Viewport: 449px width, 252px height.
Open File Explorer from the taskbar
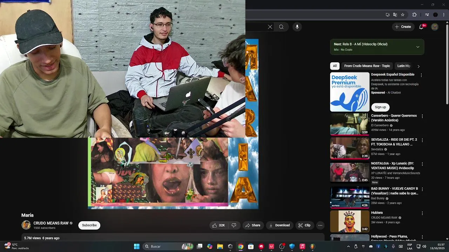click(x=220, y=246)
